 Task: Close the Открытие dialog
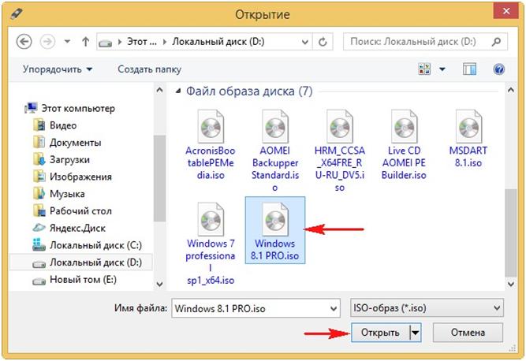click(x=506, y=11)
